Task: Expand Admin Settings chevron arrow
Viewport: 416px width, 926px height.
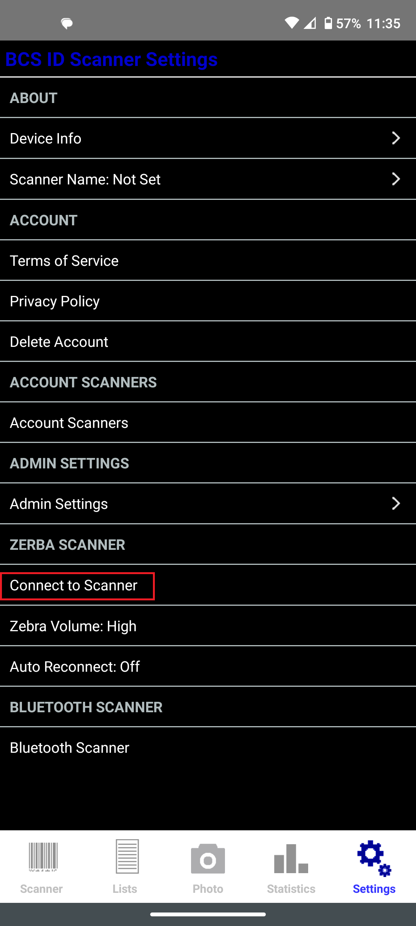Action: coord(396,504)
